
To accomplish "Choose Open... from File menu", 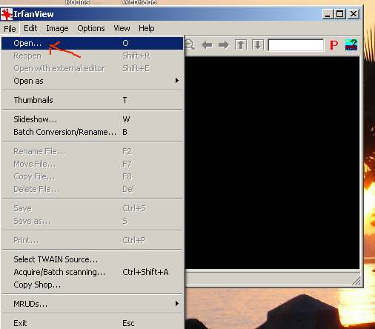I will (92, 43).
